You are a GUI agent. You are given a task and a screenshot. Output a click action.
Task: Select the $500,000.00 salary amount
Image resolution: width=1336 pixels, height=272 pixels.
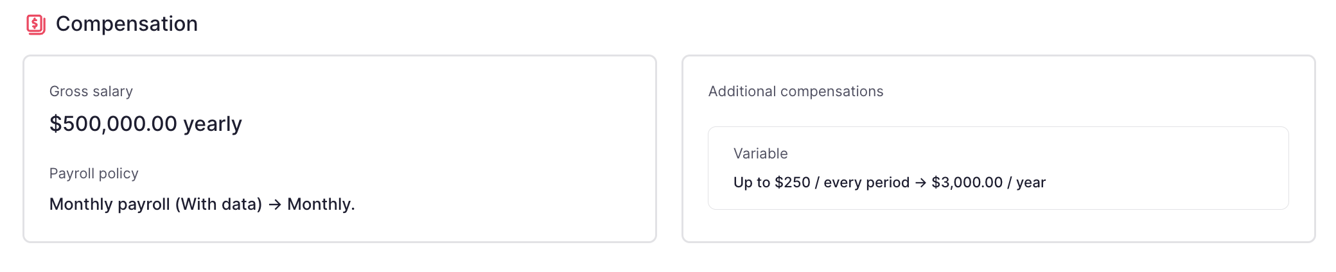click(113, 123)
